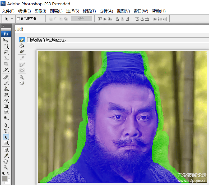Select the Notes tool
The image size is (209, 185).
pos(6,150)
